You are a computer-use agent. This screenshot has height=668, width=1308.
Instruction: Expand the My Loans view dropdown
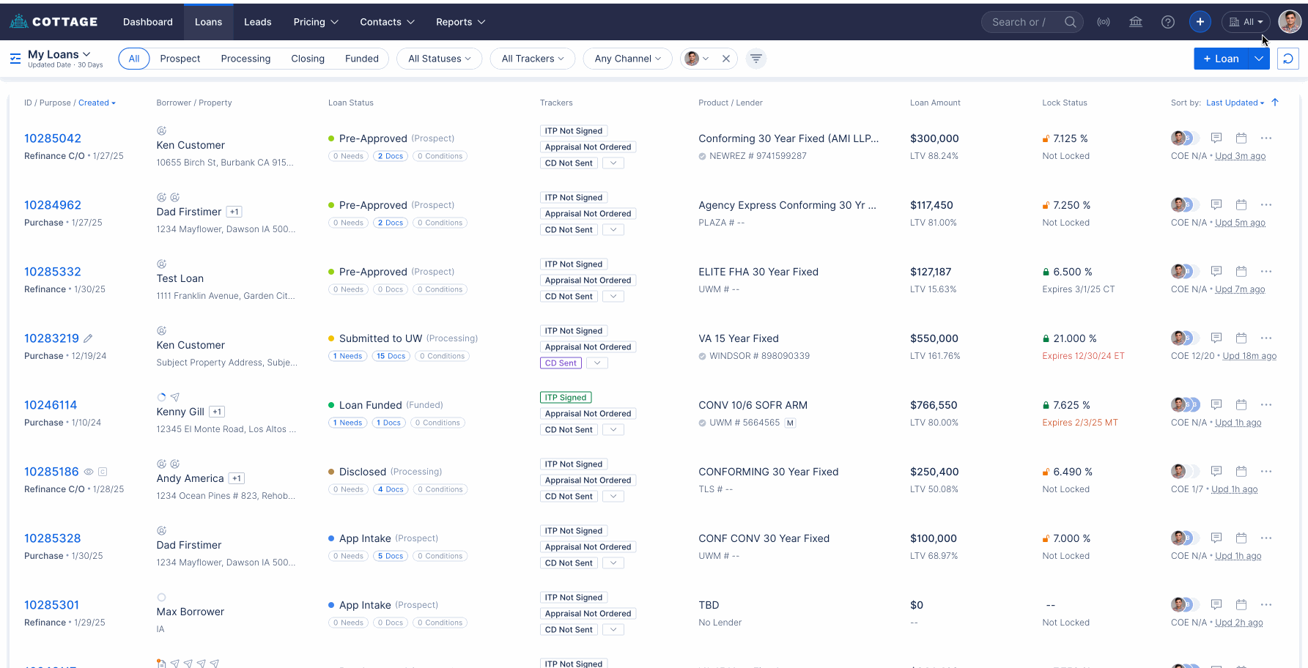[59, 54]
